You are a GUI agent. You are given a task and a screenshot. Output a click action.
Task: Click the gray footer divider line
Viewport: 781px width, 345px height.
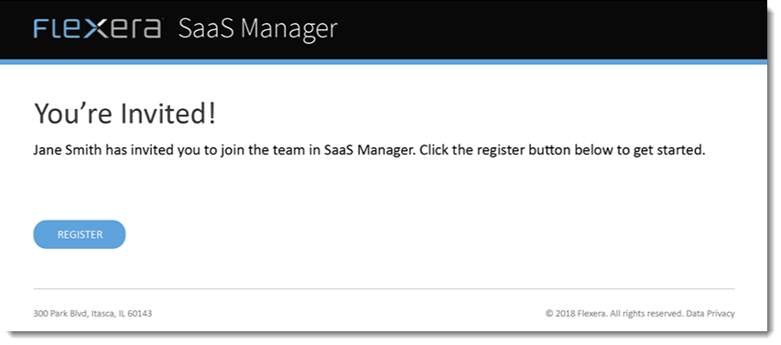point(384,289)
